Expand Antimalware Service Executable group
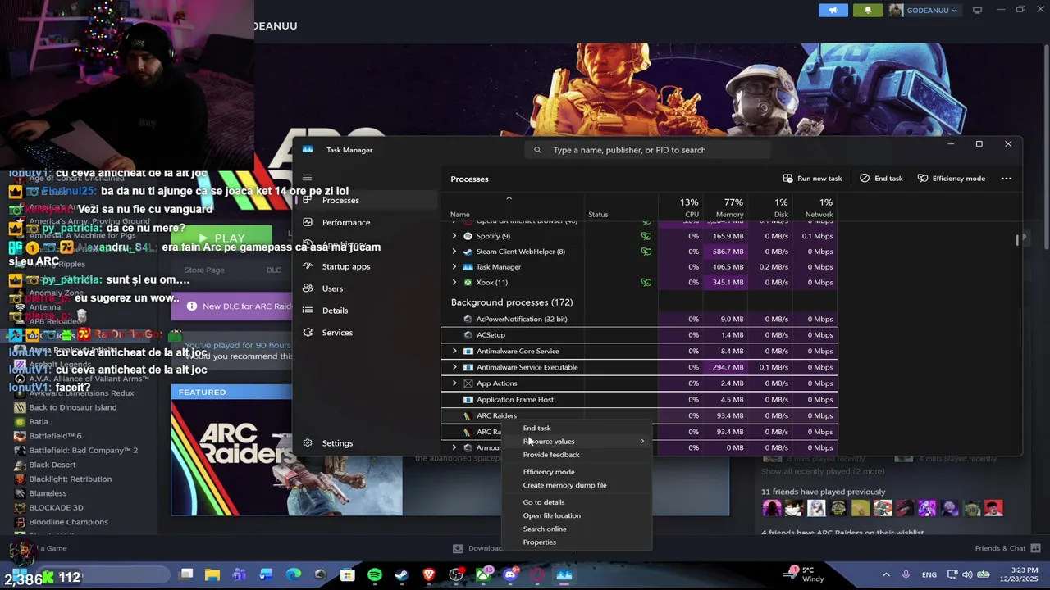This screenshot has width=1050, height=590. pyautogui.click(x=454, y=368)
